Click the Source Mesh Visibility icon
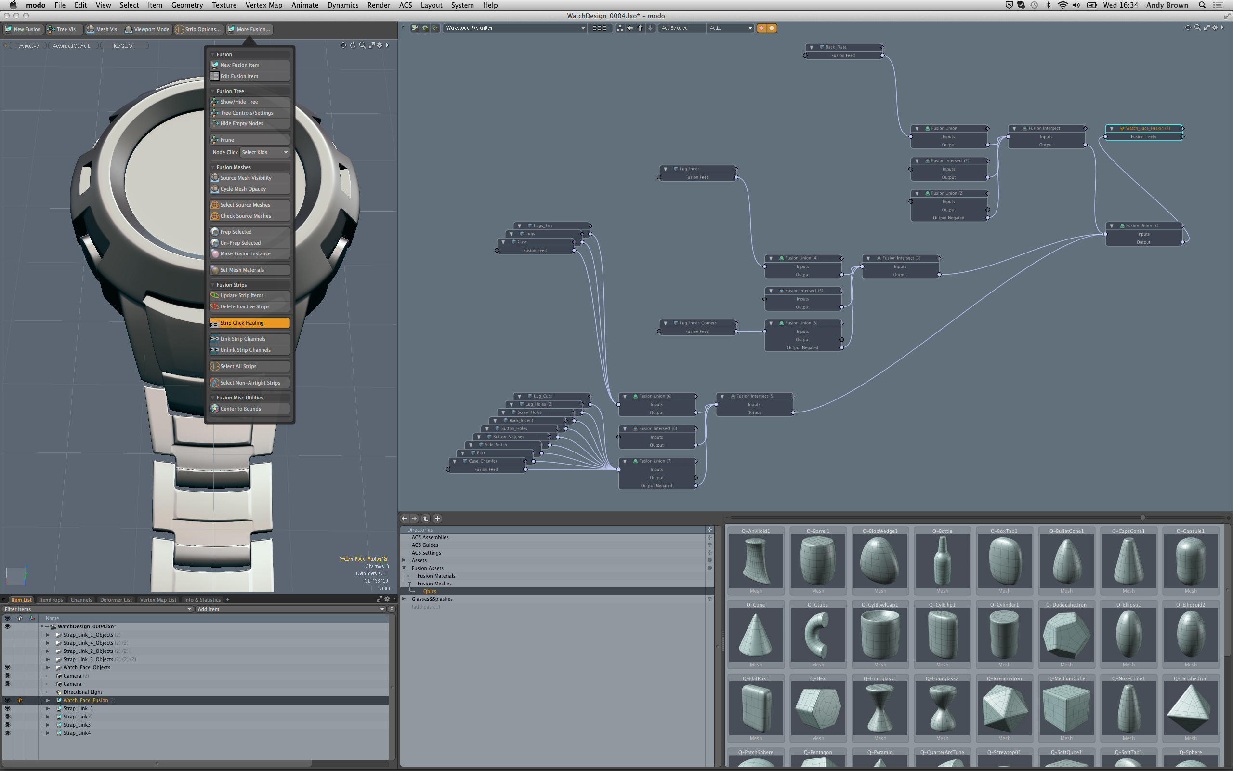This screenshot has height=771, width=1233. 215,178
